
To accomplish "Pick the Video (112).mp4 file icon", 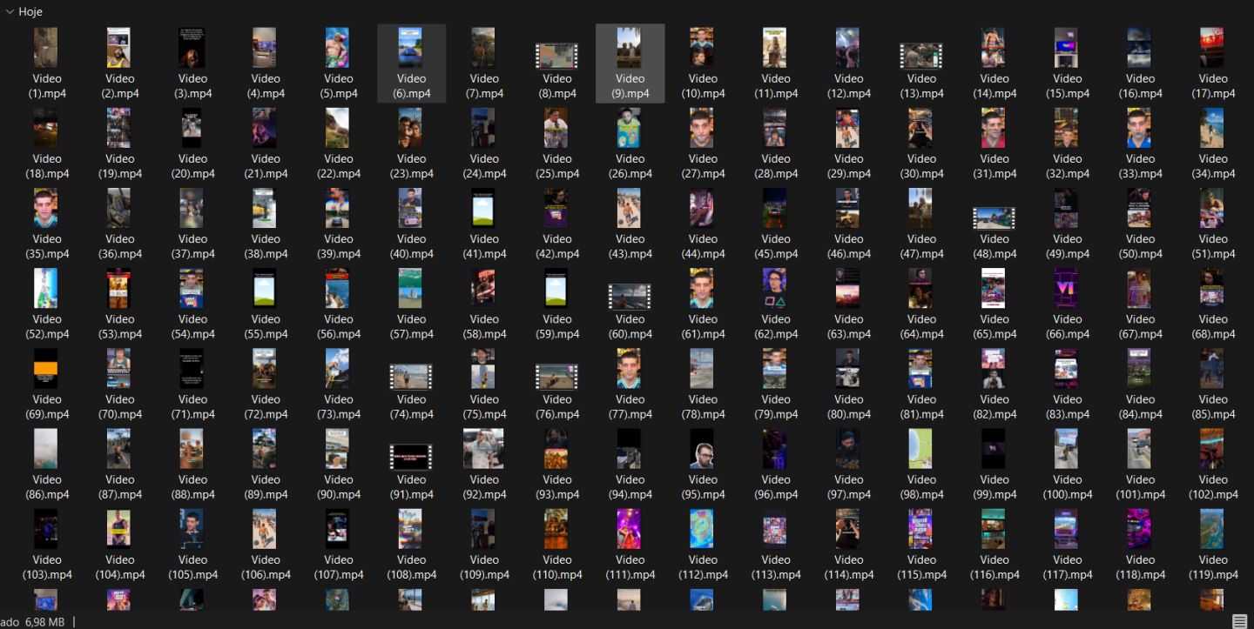I will (x=702, y=529).
